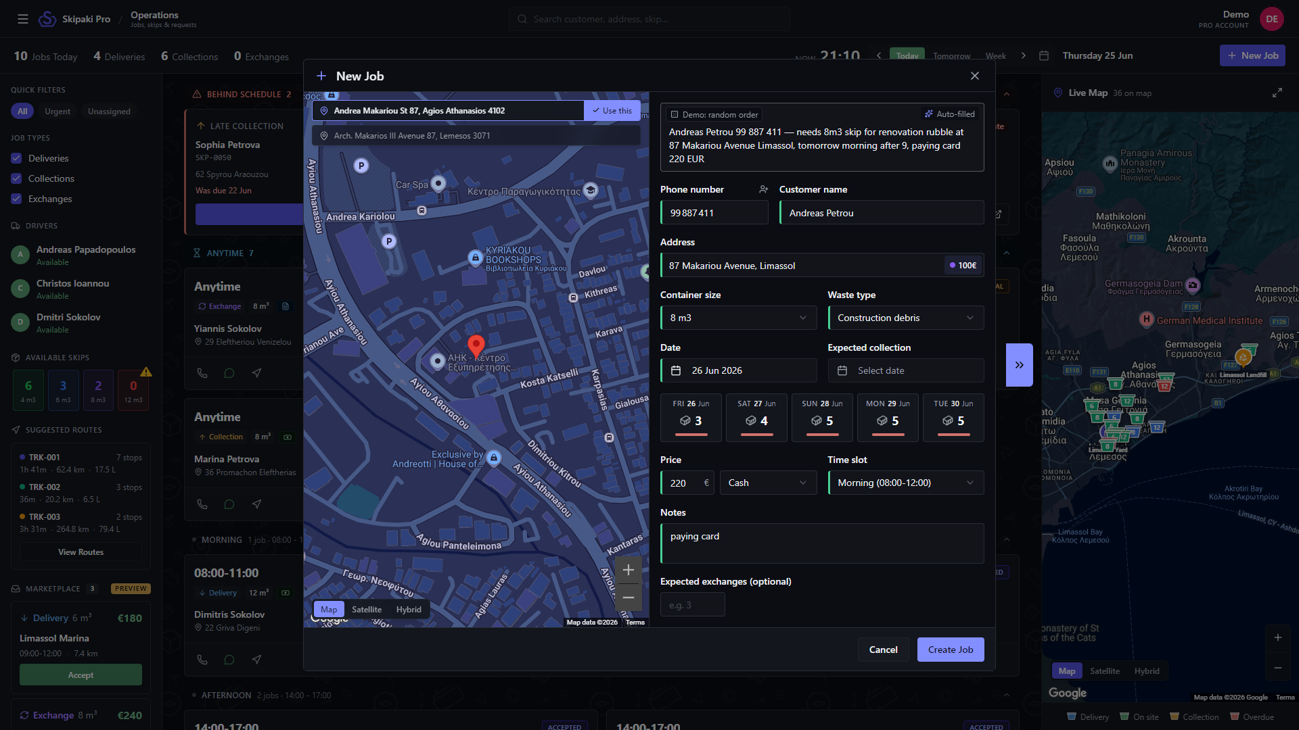The height and width of the screenshot is (730, 1299).
Task: Click the Expected exchanges input field
Action: tap(692, 605)
